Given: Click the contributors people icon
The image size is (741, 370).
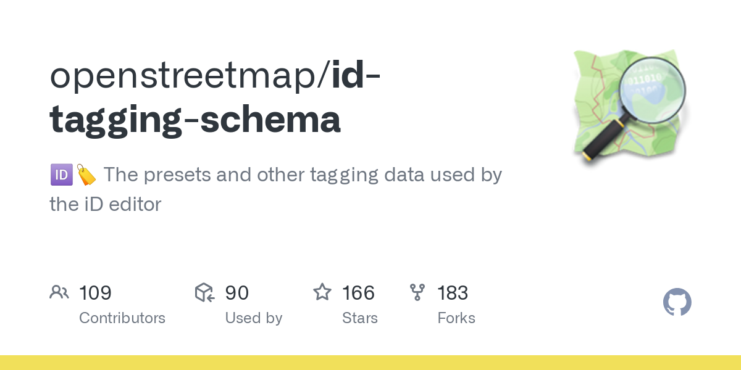Looking at the screenshot, I should point(59,292).
